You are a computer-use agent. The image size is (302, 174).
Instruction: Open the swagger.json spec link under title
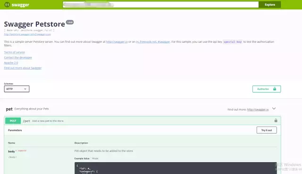click(x=27, y=34)
